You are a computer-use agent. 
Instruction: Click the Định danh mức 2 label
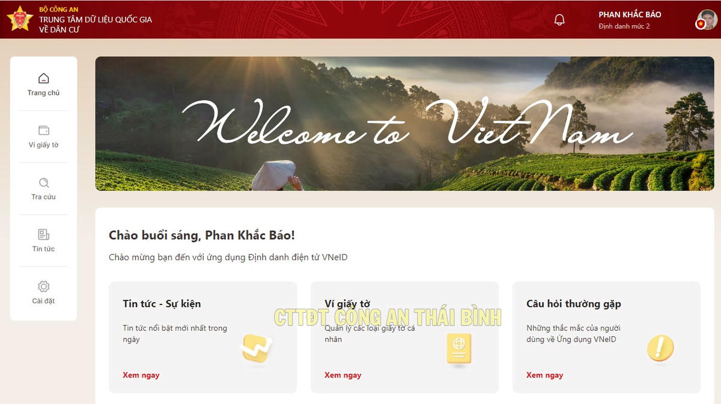click(624, 26)
